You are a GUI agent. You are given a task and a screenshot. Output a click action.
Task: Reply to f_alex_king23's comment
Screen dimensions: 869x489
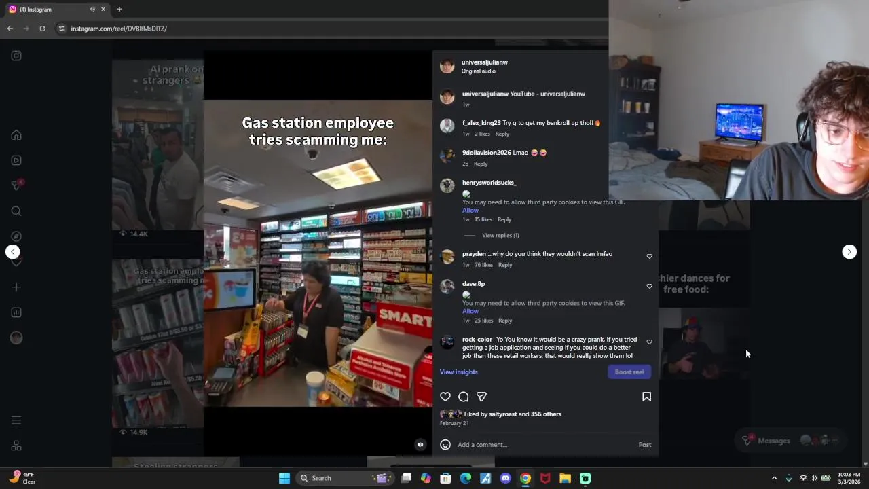coord(502,134)
